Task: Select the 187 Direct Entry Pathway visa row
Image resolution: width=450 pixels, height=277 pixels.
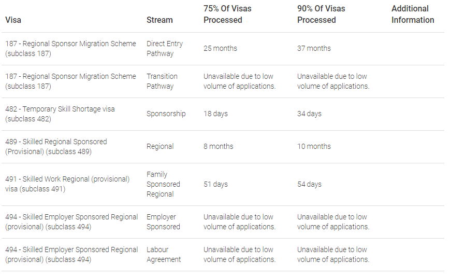Action: 223,49
